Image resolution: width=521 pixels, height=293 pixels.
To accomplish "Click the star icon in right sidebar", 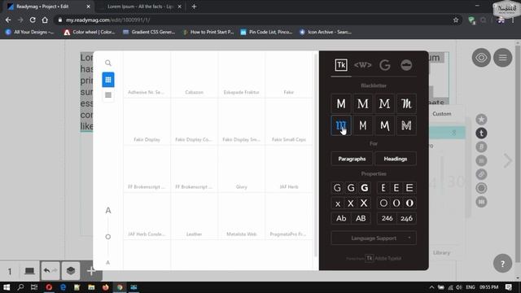I will point(481,120).
